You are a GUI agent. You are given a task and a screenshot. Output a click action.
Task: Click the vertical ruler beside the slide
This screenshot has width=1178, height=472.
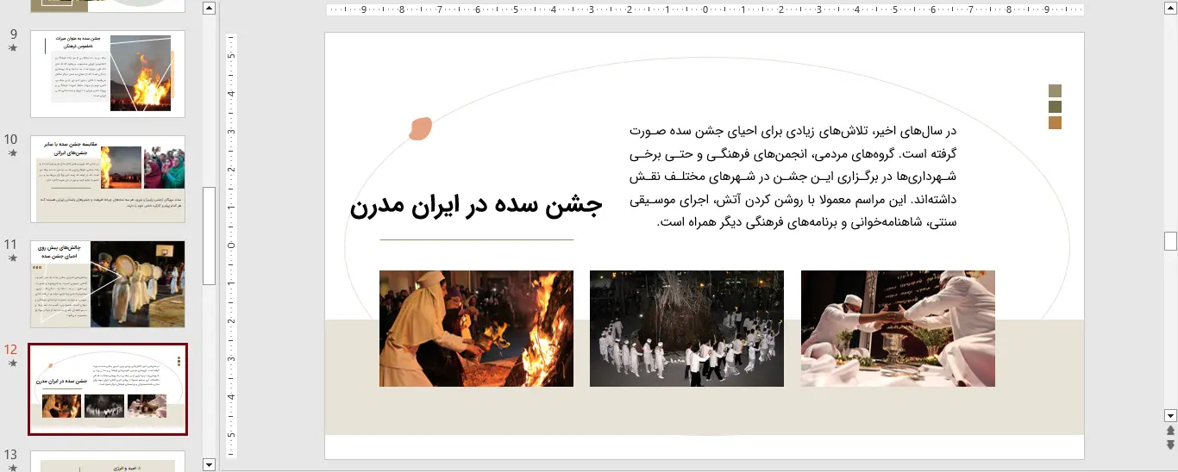[x=230, y=245]
